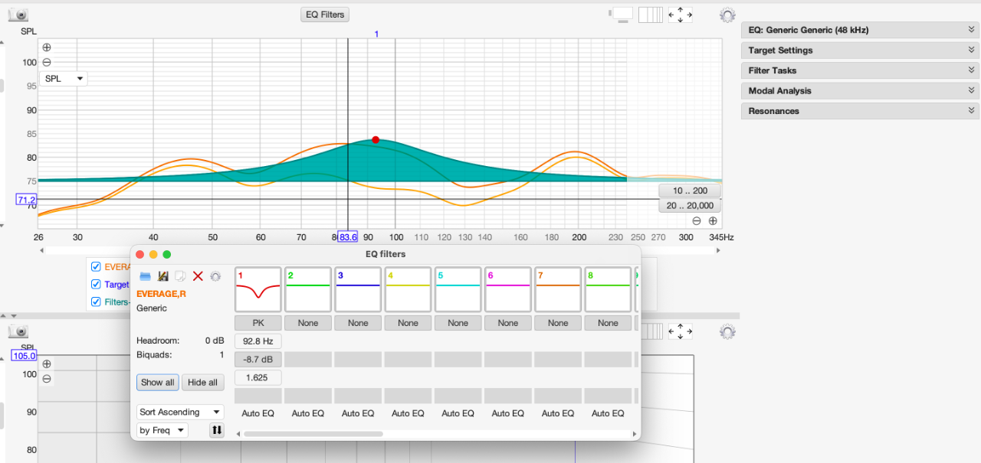Expand the EQ: Generic Generic (48 kHz) panel
Viewport: 981px width, 463px height.
point(860,30)
